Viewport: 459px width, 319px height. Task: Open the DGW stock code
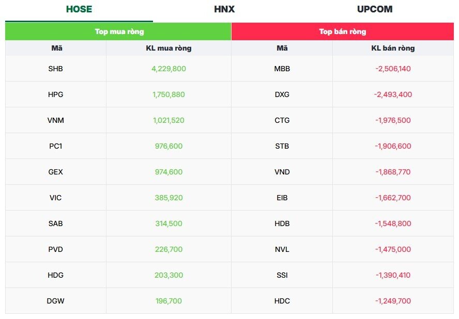coord(55,301)
